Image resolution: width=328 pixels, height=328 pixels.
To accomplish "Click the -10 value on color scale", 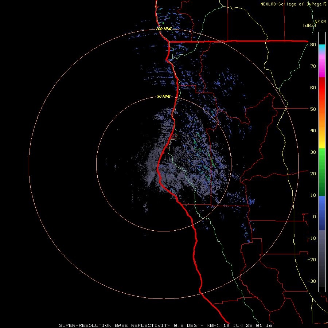I will [312, 238].
